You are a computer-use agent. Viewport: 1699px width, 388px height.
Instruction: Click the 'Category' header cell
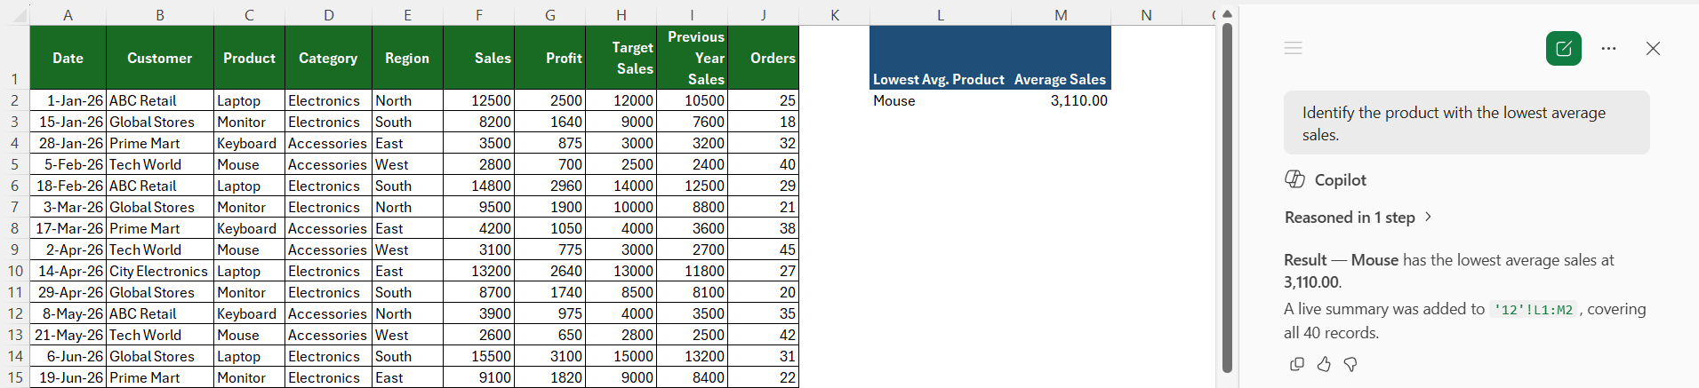pyautogui.click(x=328, y=58)
